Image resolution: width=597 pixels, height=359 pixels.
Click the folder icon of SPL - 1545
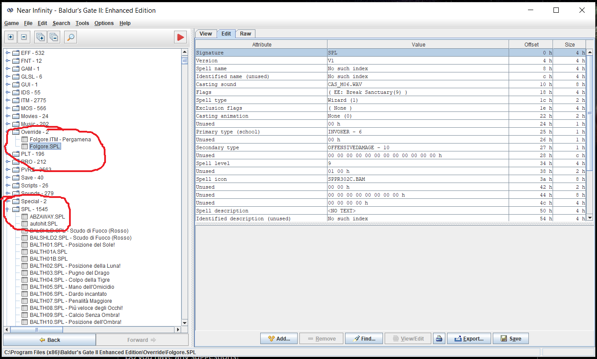pos(16,209)
